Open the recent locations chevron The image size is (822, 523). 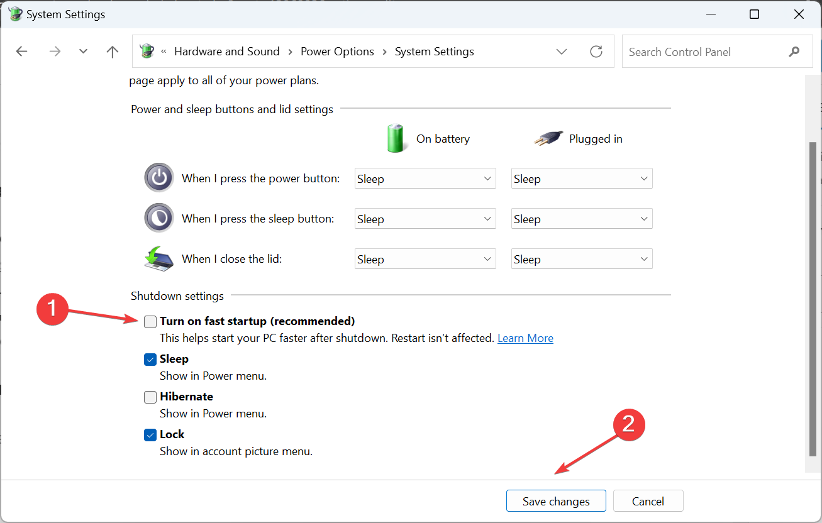tap(83, 52)
